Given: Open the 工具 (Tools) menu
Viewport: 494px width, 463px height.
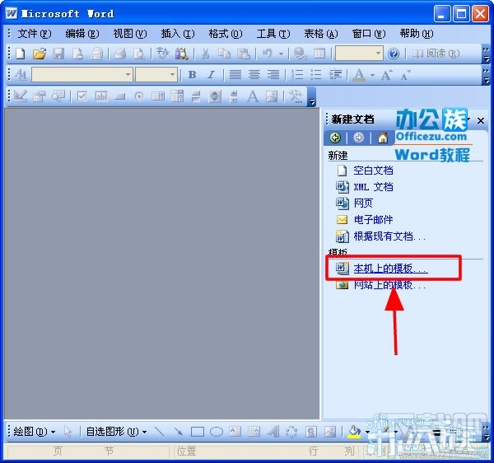Looking at the screenshot, I should 273,34.
